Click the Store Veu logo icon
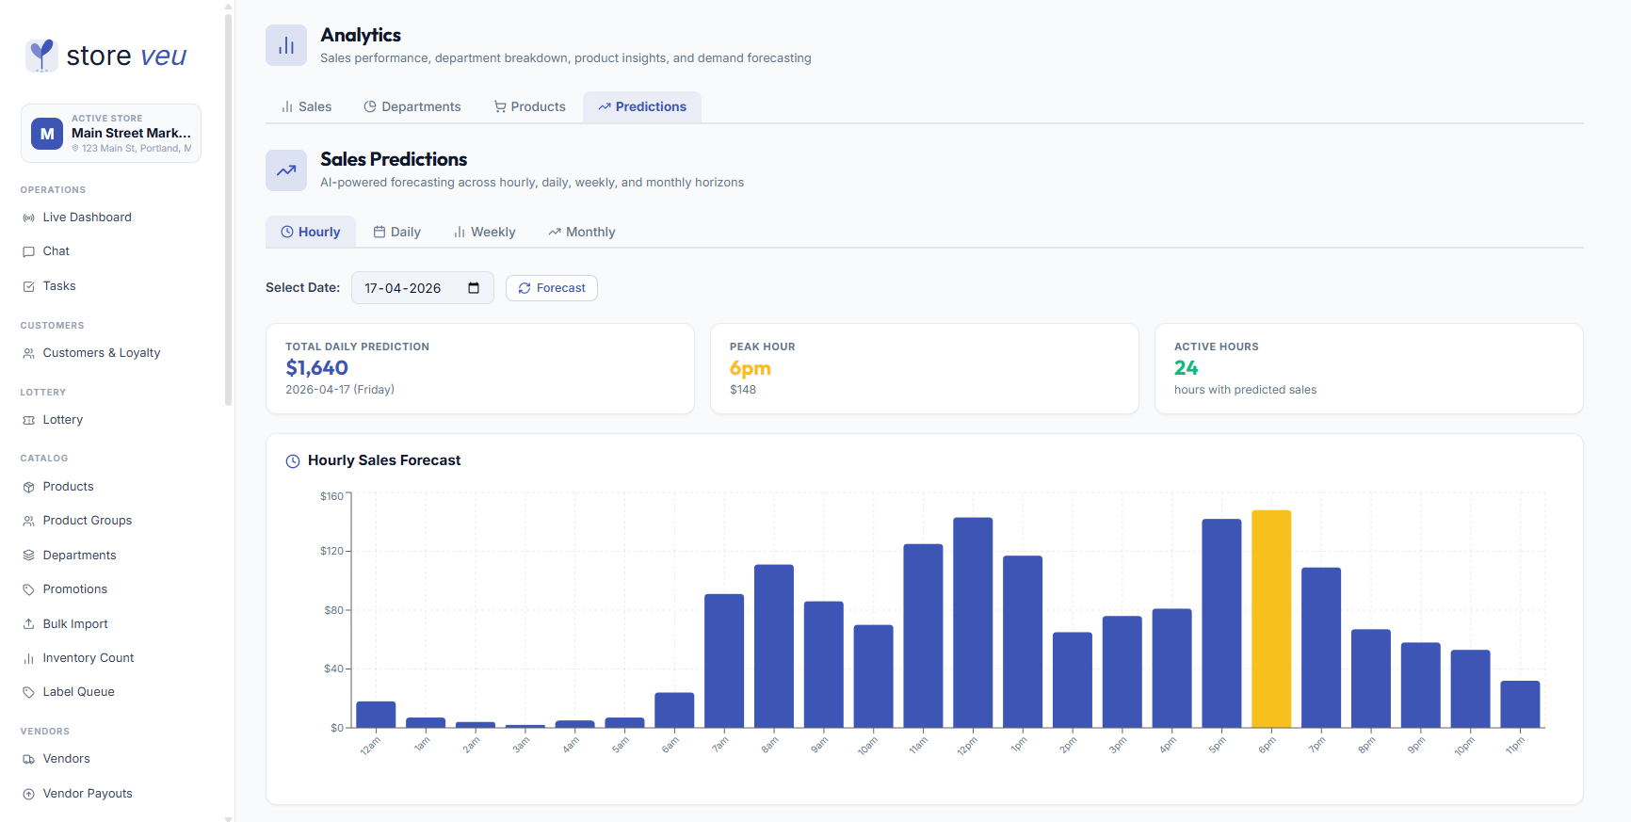The image size is (1631, 822). click(x=41, y=56)
